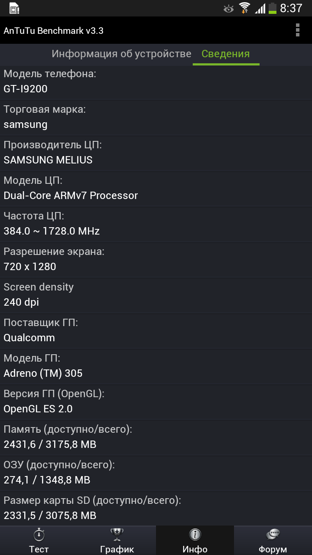Open the three-dot overflow menu
The image size is (312, 555).
click(297, 30)
